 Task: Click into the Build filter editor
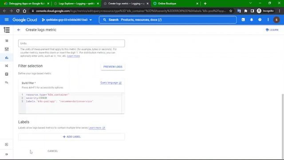71,103
